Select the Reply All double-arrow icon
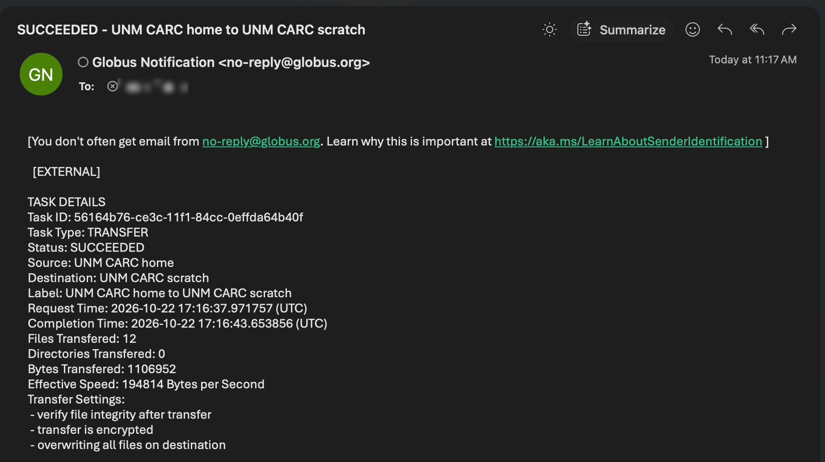825x462 pixels. click(x=757, y=30)
